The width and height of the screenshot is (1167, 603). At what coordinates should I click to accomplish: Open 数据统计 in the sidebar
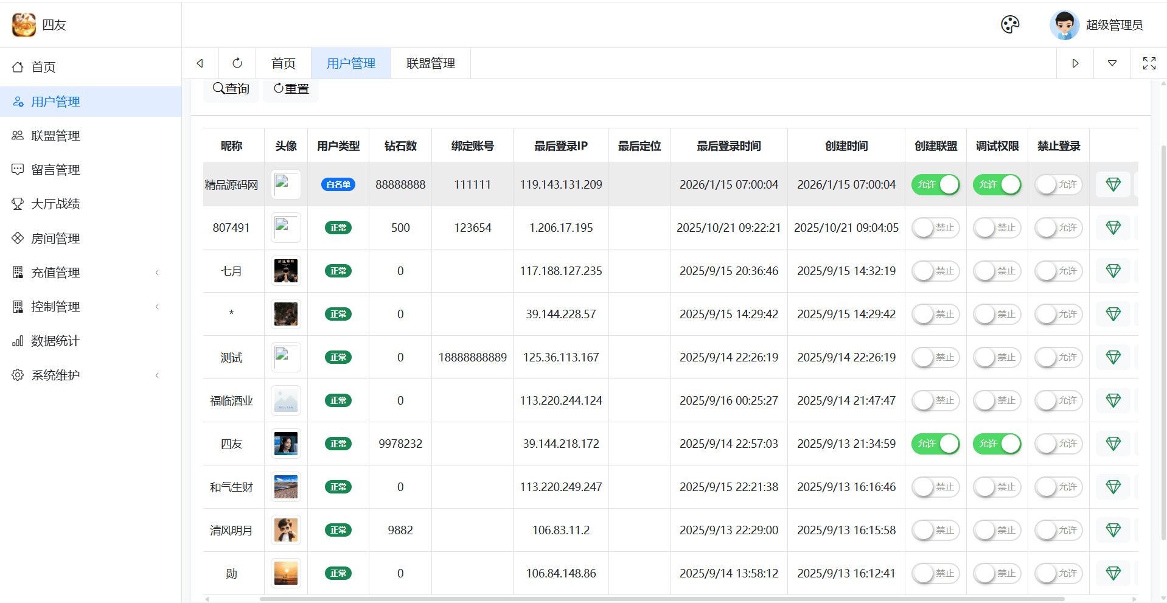pos(55,341)
